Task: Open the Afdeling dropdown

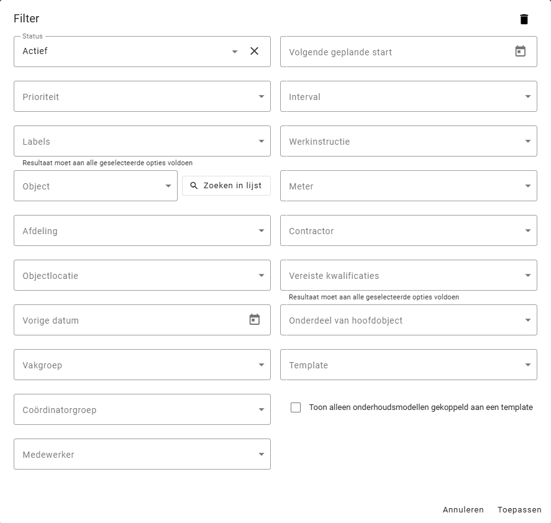Action: 261,231
